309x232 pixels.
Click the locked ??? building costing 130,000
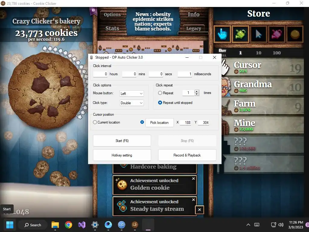[x=263, y=145]
